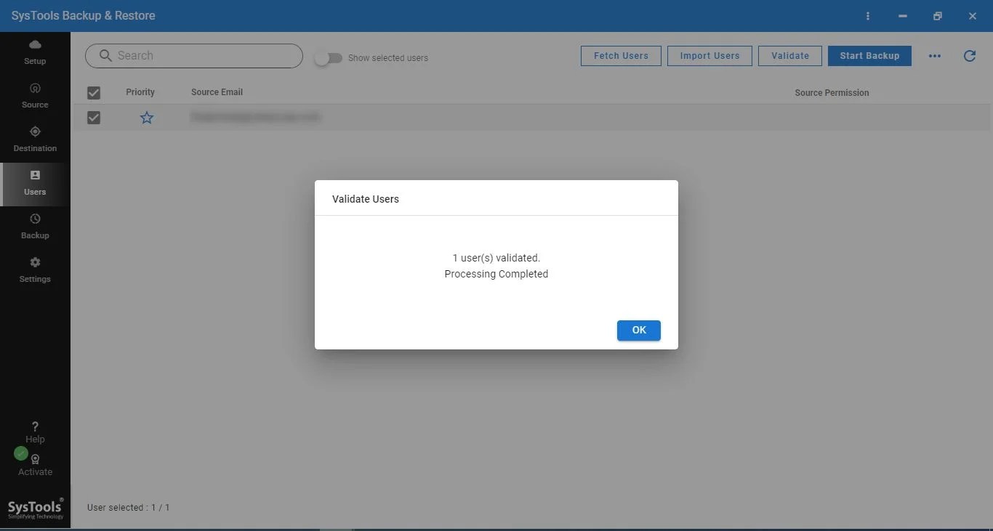The width and height of the screenshot is (993, 531).
Task: Uncheck the first user row checkbox
Action: 94,118
